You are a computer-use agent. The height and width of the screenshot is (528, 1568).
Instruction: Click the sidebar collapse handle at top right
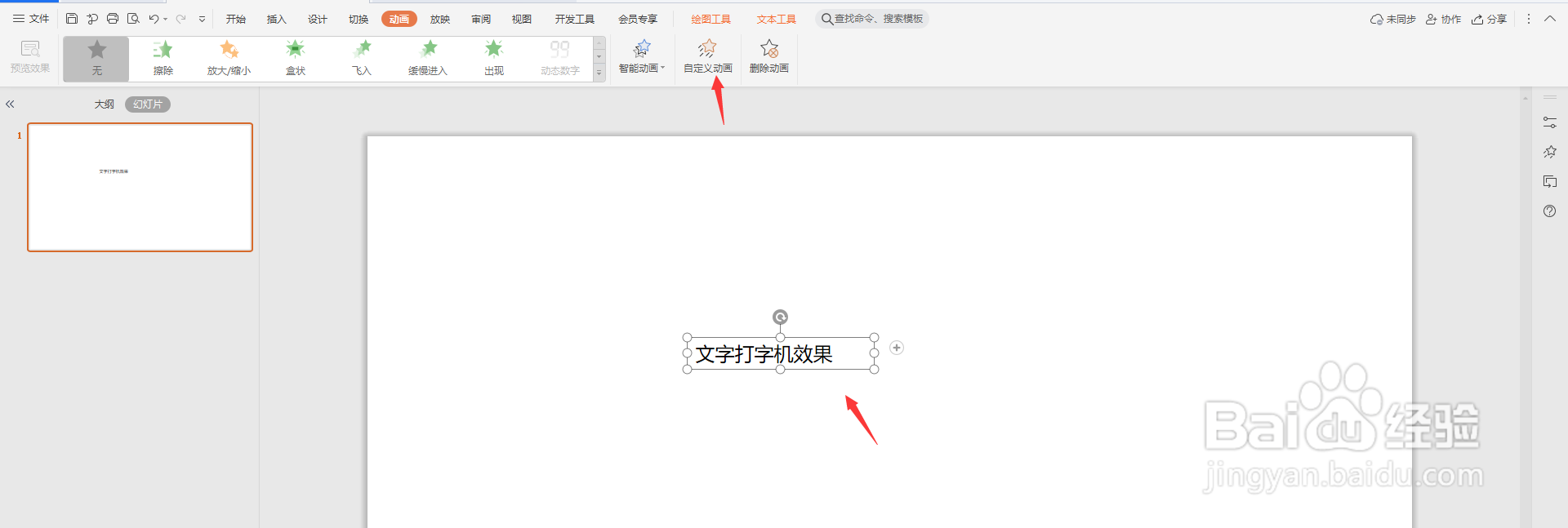(1550, 97)
